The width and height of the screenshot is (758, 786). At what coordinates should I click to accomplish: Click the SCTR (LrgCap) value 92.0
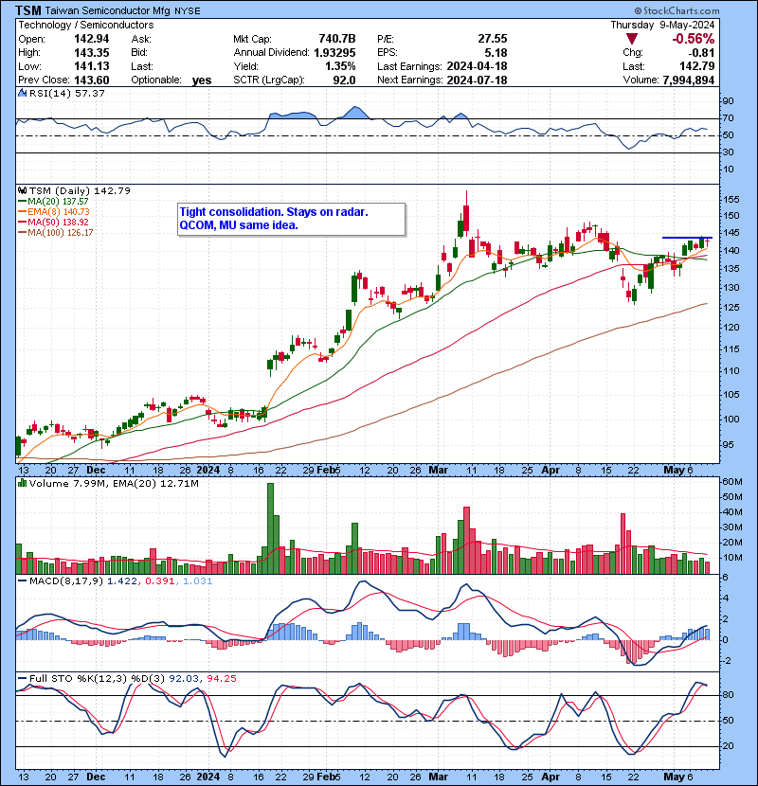point(344,80)
